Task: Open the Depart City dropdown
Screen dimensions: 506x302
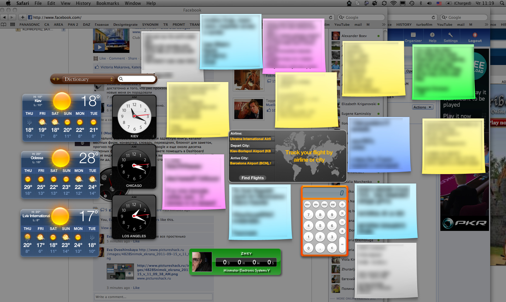Action: [252, 151]
